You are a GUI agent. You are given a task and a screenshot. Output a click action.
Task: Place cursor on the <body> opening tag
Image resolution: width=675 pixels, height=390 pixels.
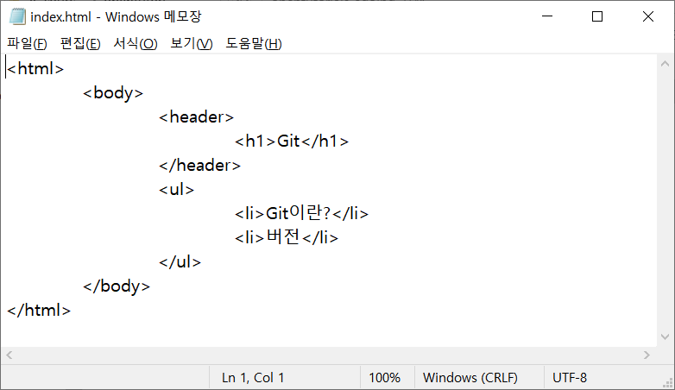113,93
